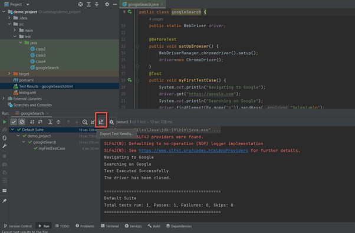Click the Export Test Results icon
The image size is (355, 233).
(x=101, y=122)
